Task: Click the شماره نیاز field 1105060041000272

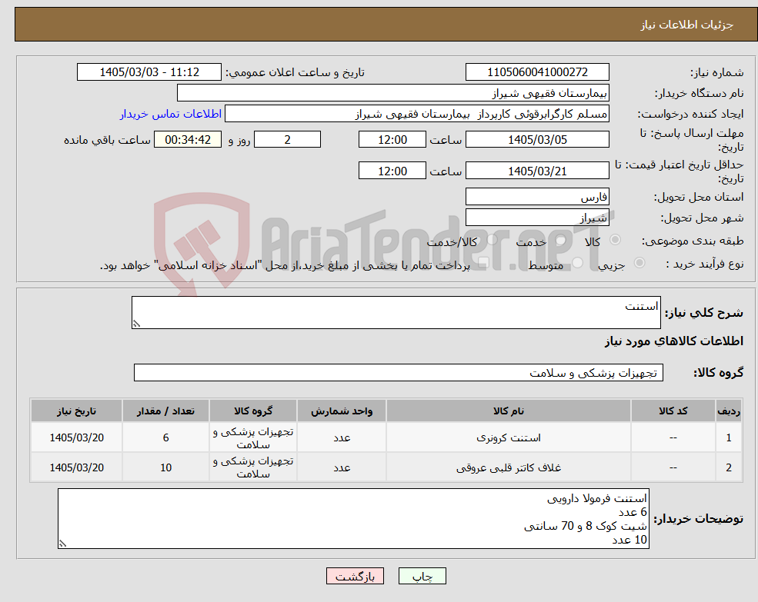Action: click(x=537, y=72)
